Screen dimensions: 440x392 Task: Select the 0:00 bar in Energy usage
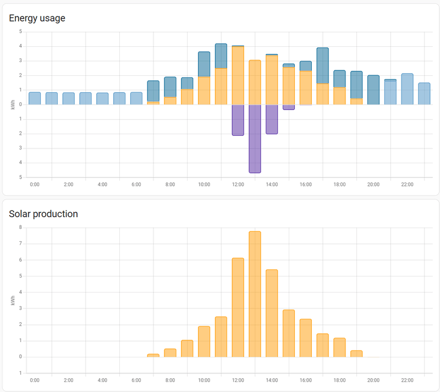point(35,98)
